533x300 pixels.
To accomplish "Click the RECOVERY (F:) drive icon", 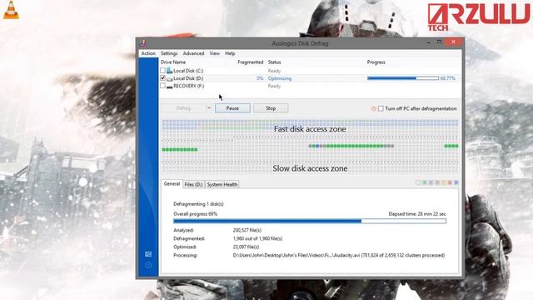I will pos(169,87).
